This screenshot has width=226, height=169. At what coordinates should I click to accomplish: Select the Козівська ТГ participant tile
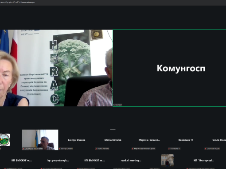pyautogui.click(x=186, y=140)
